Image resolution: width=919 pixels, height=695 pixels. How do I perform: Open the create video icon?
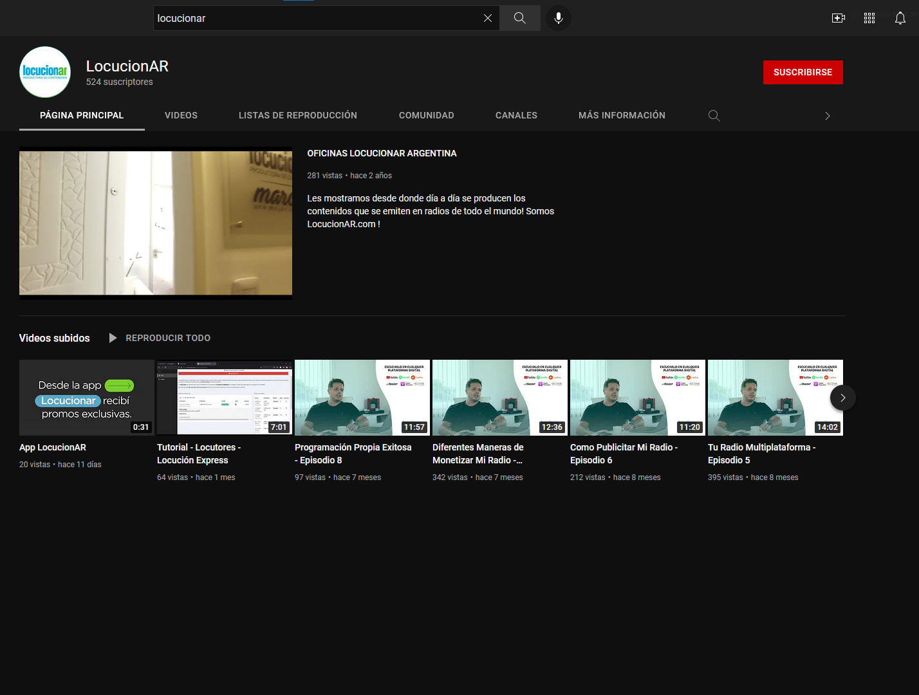click(x=838, y=18)
